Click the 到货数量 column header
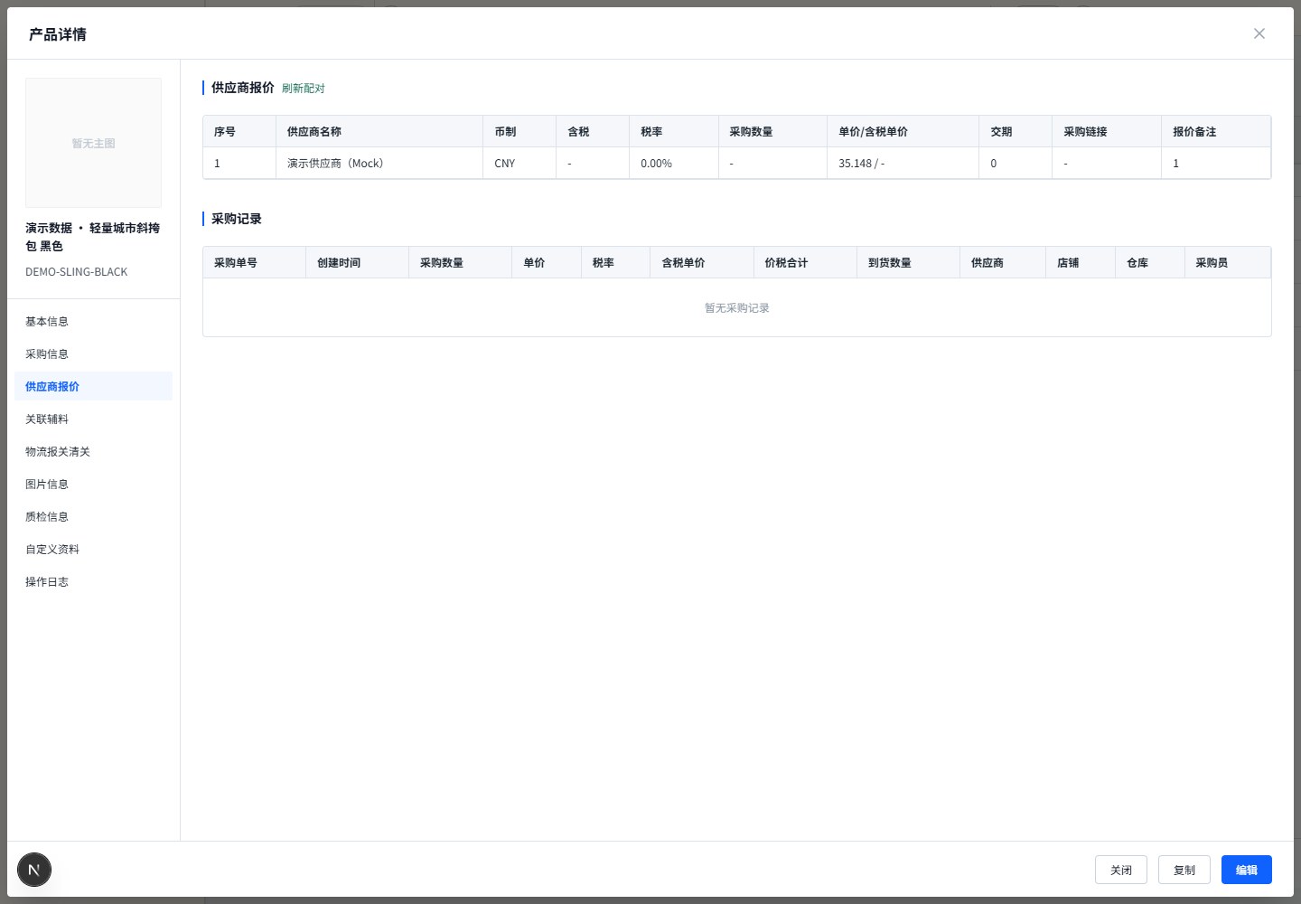 [909, 263]
